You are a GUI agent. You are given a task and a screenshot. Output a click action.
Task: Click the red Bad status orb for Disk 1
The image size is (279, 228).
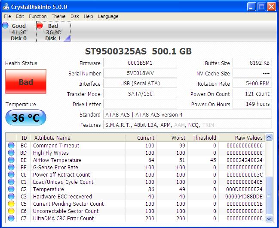[x=40, y=25]
